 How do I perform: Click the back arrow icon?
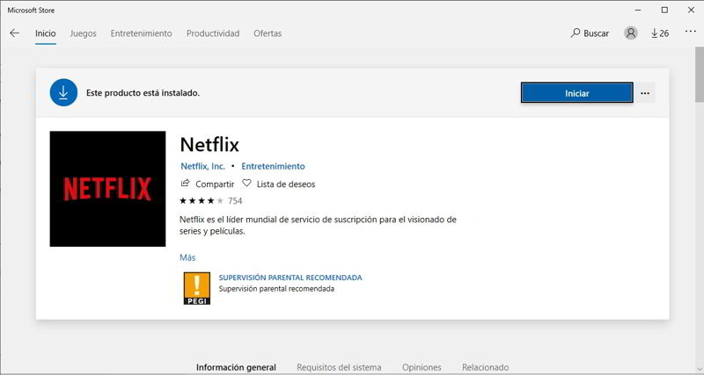click(x=14, y=33)
